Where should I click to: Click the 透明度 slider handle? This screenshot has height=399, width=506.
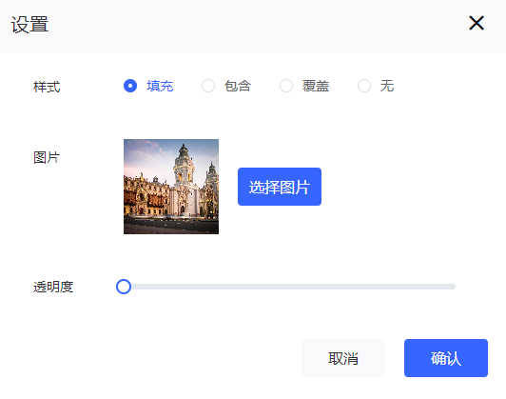click(124, 287)
